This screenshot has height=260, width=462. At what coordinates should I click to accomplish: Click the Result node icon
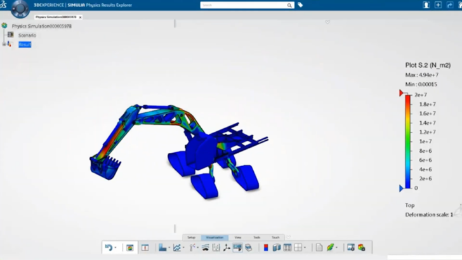[10, 44]
